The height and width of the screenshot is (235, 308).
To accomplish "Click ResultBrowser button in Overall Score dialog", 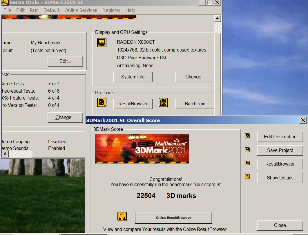I will [280, 164].
